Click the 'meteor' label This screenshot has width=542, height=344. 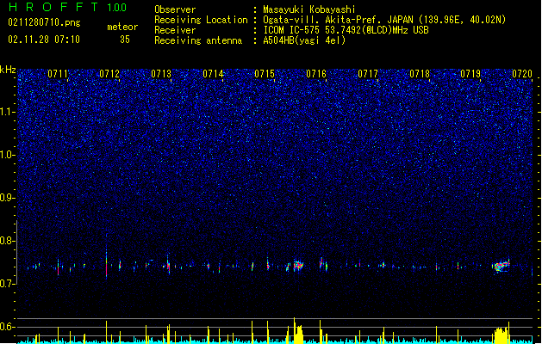(122, 27)
